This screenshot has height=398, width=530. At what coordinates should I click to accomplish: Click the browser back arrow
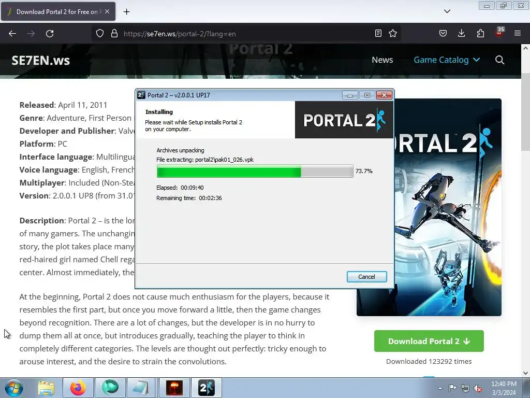tap(12, 34)
